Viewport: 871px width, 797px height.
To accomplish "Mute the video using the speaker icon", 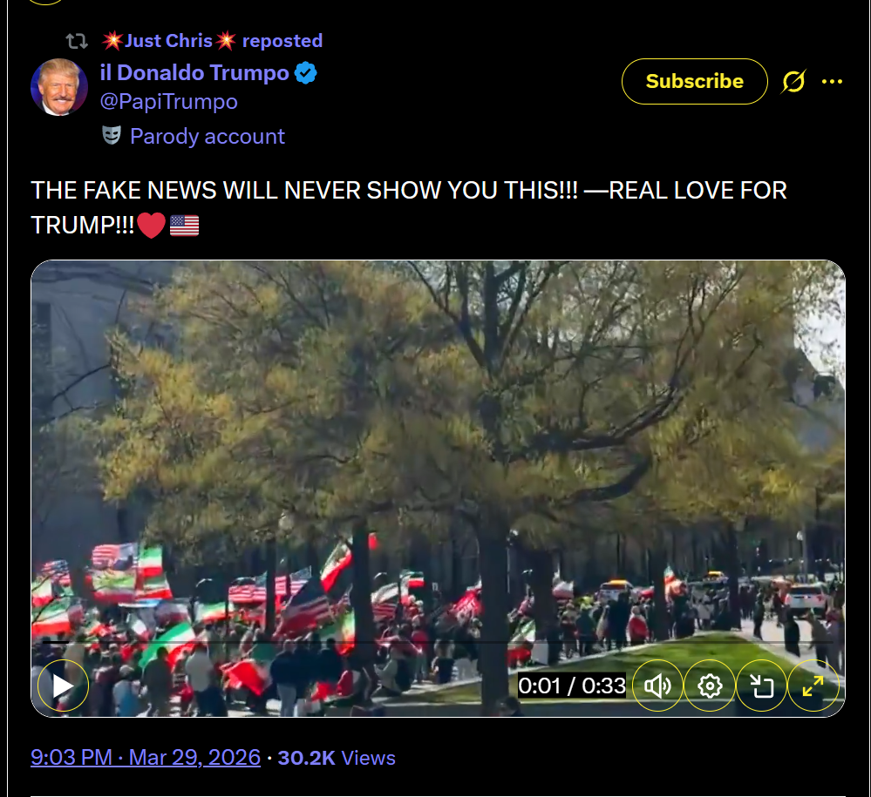I will coord(657,686).
